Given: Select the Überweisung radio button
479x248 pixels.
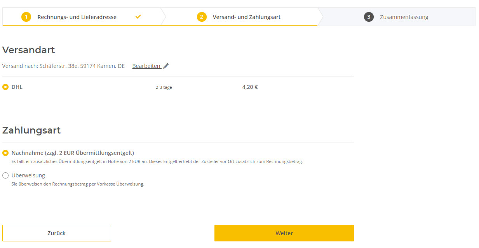Looking at the screenshot, I should 5,175.
